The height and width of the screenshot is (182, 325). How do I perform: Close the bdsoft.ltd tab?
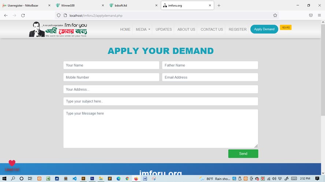(x=156, y=5)
